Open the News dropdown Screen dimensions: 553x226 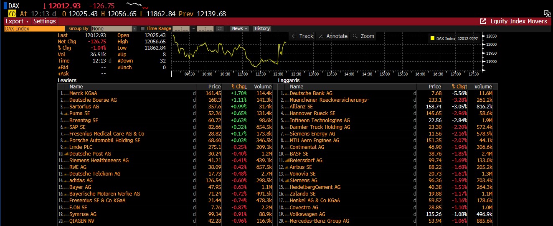239,29
